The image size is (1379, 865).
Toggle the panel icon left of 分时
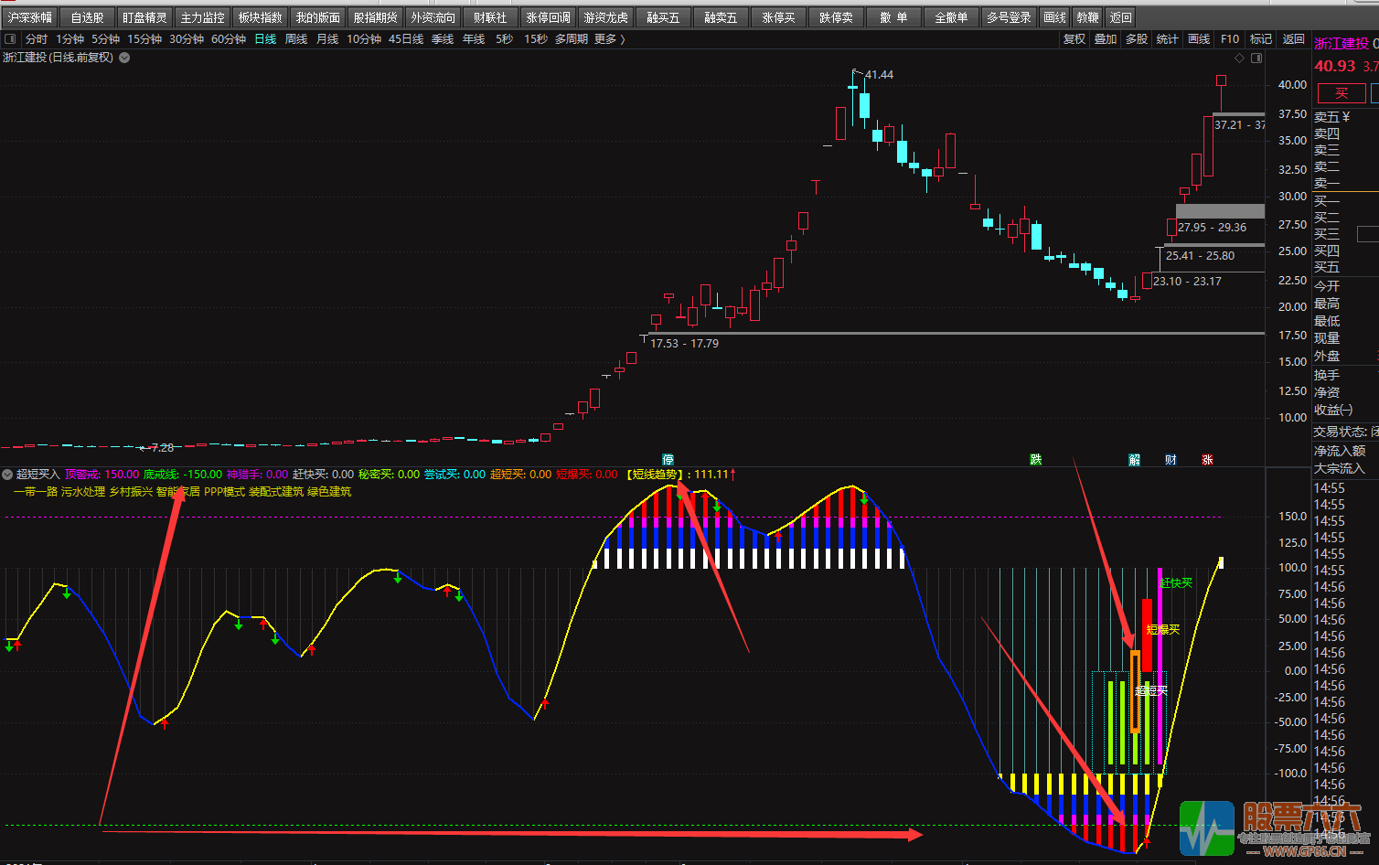pos(10,39)
